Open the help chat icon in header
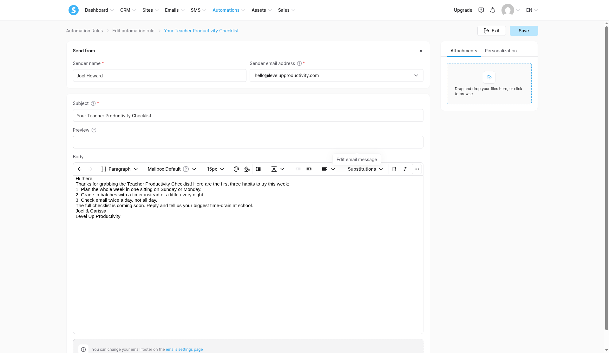Screen dimensions: 609x353 [481, 10]
